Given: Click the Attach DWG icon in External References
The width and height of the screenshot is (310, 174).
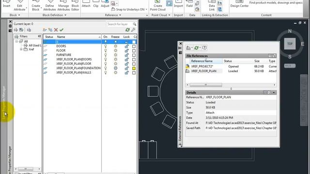Looking at the screenshot, I should [x=188, y=48].
